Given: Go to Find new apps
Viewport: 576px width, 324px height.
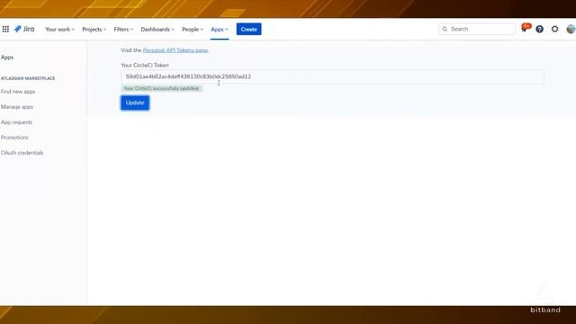Looking at the screenshot, I should pyautogui.click(x=18, y=92).
